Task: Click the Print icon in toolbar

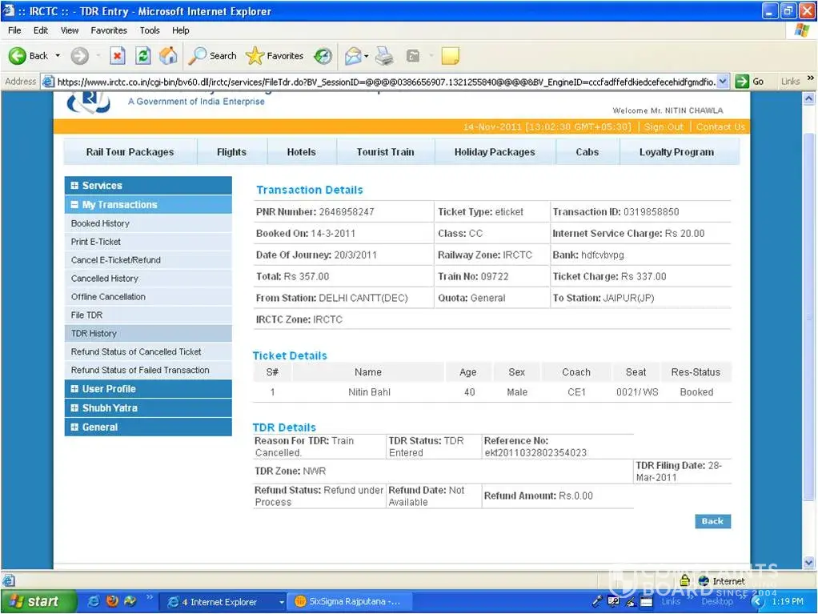Action: 384,56
